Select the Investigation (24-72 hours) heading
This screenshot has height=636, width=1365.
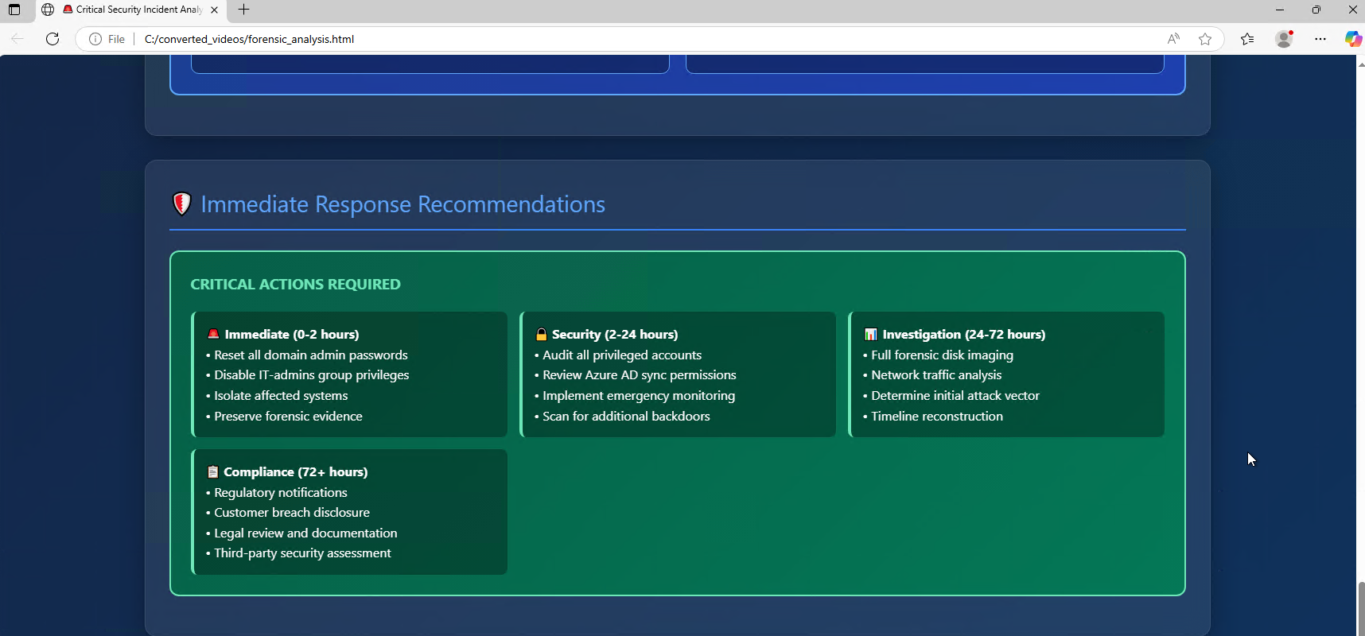[x=964, y=335]
